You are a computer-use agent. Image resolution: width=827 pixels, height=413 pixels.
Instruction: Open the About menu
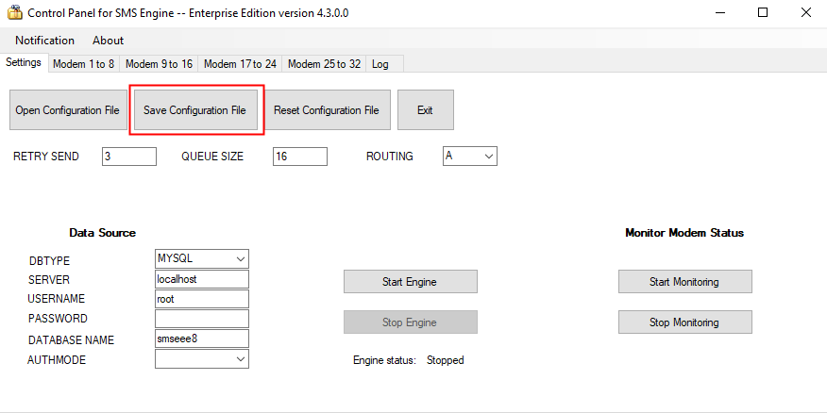108,41
